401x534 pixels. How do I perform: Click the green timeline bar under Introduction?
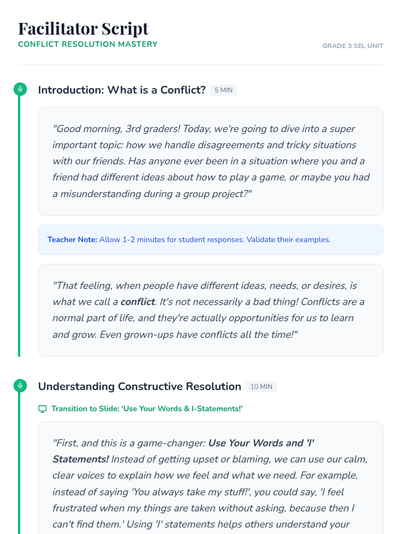click(19, 226)
